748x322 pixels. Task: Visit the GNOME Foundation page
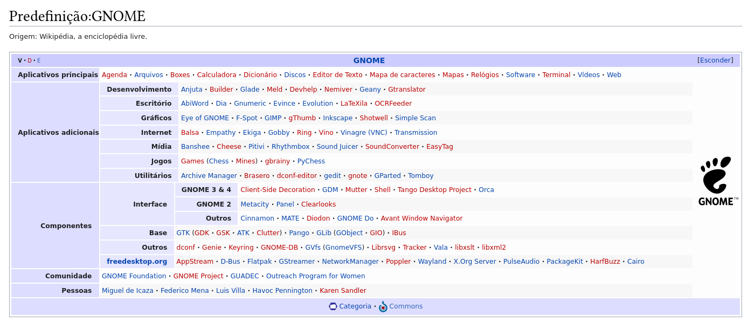click(x=134, y=276)
